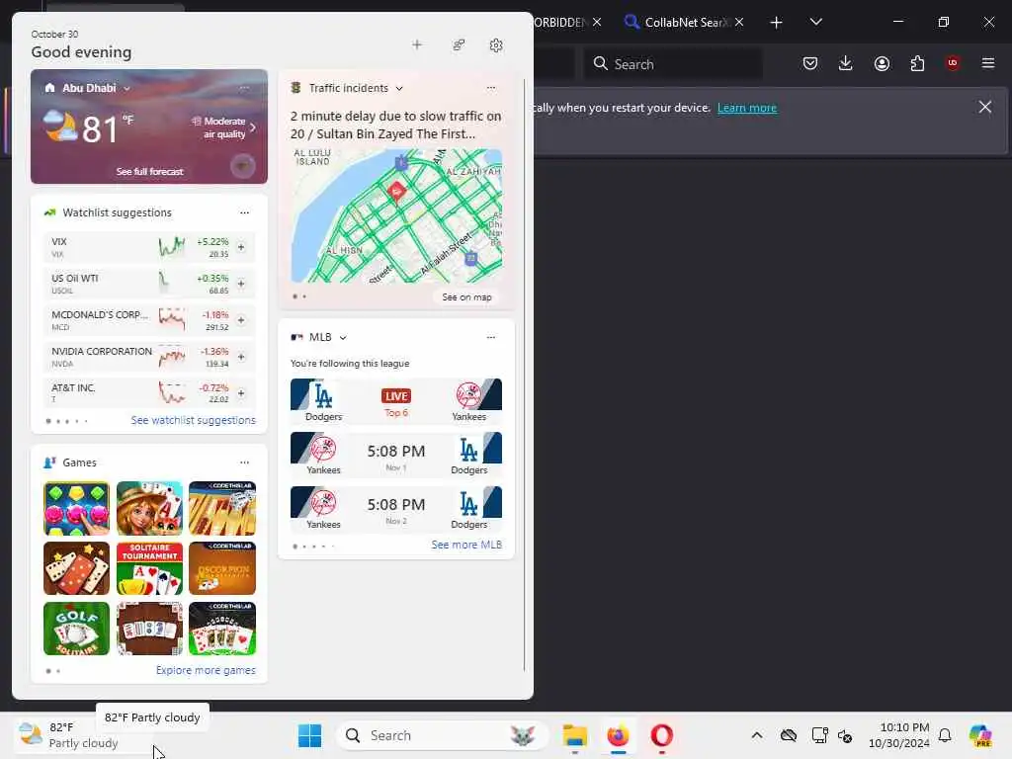Open more options for the MLB widget
The height and width of the screenshot is (759, 1012).
click(490, 337)
